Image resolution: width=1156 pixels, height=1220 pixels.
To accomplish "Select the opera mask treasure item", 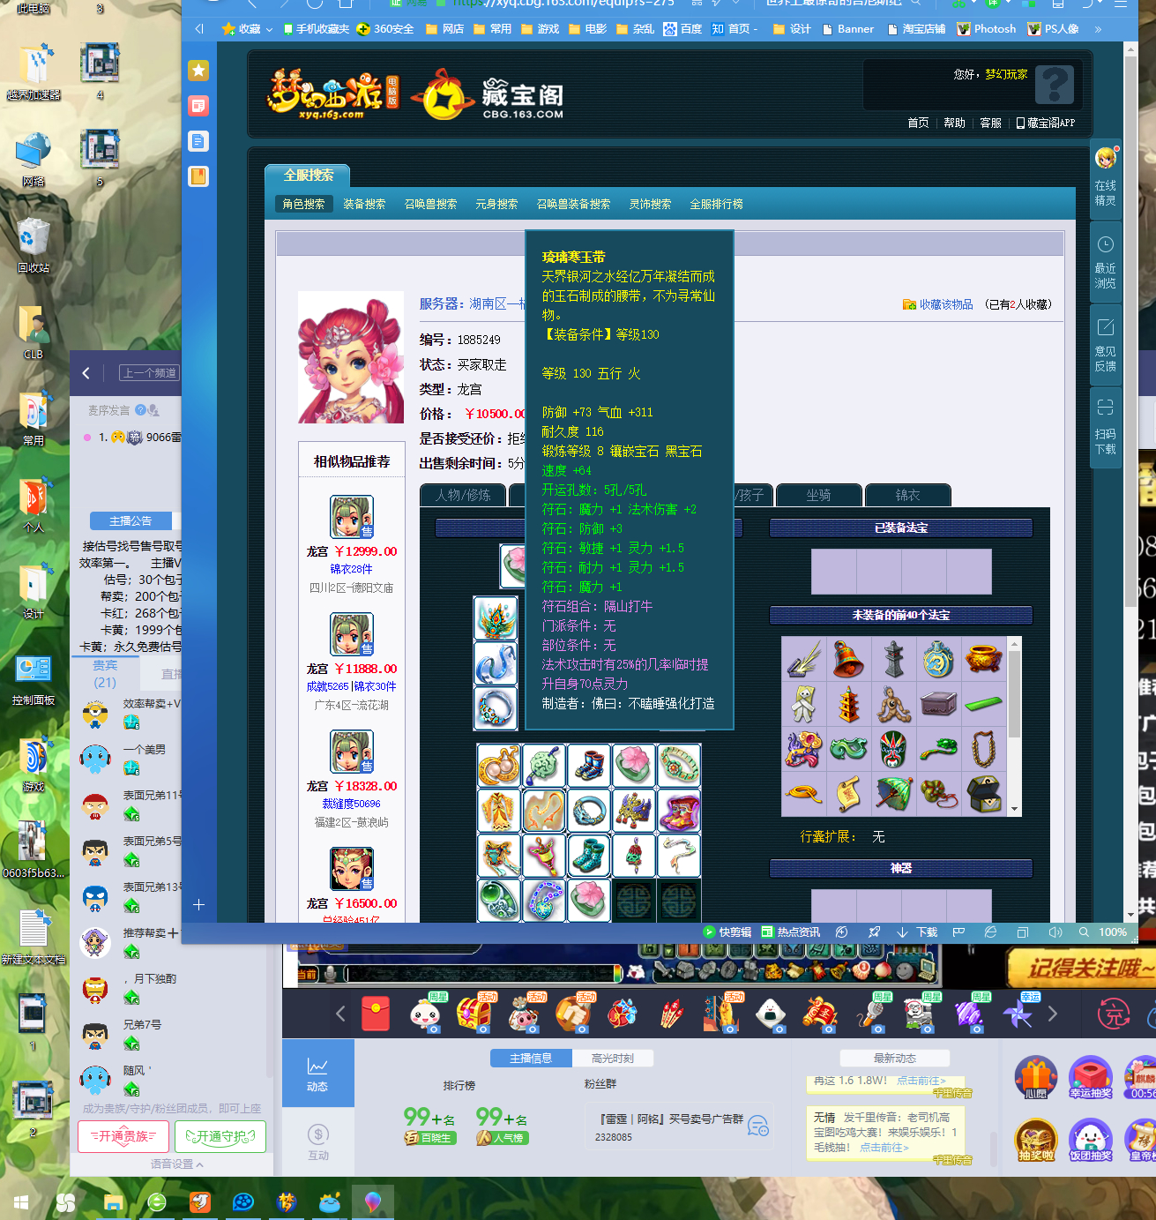I will pyautogui.click(x=893, y=748).
